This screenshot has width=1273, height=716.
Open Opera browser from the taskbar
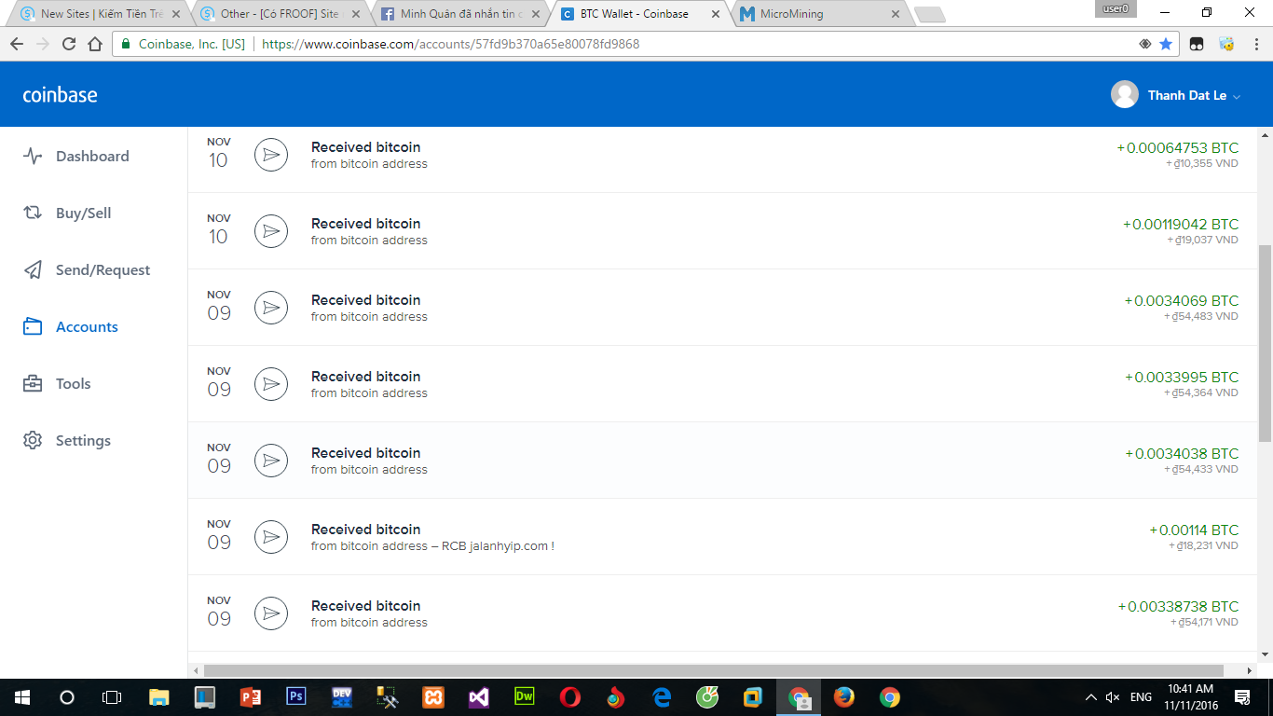pos(570,697)
